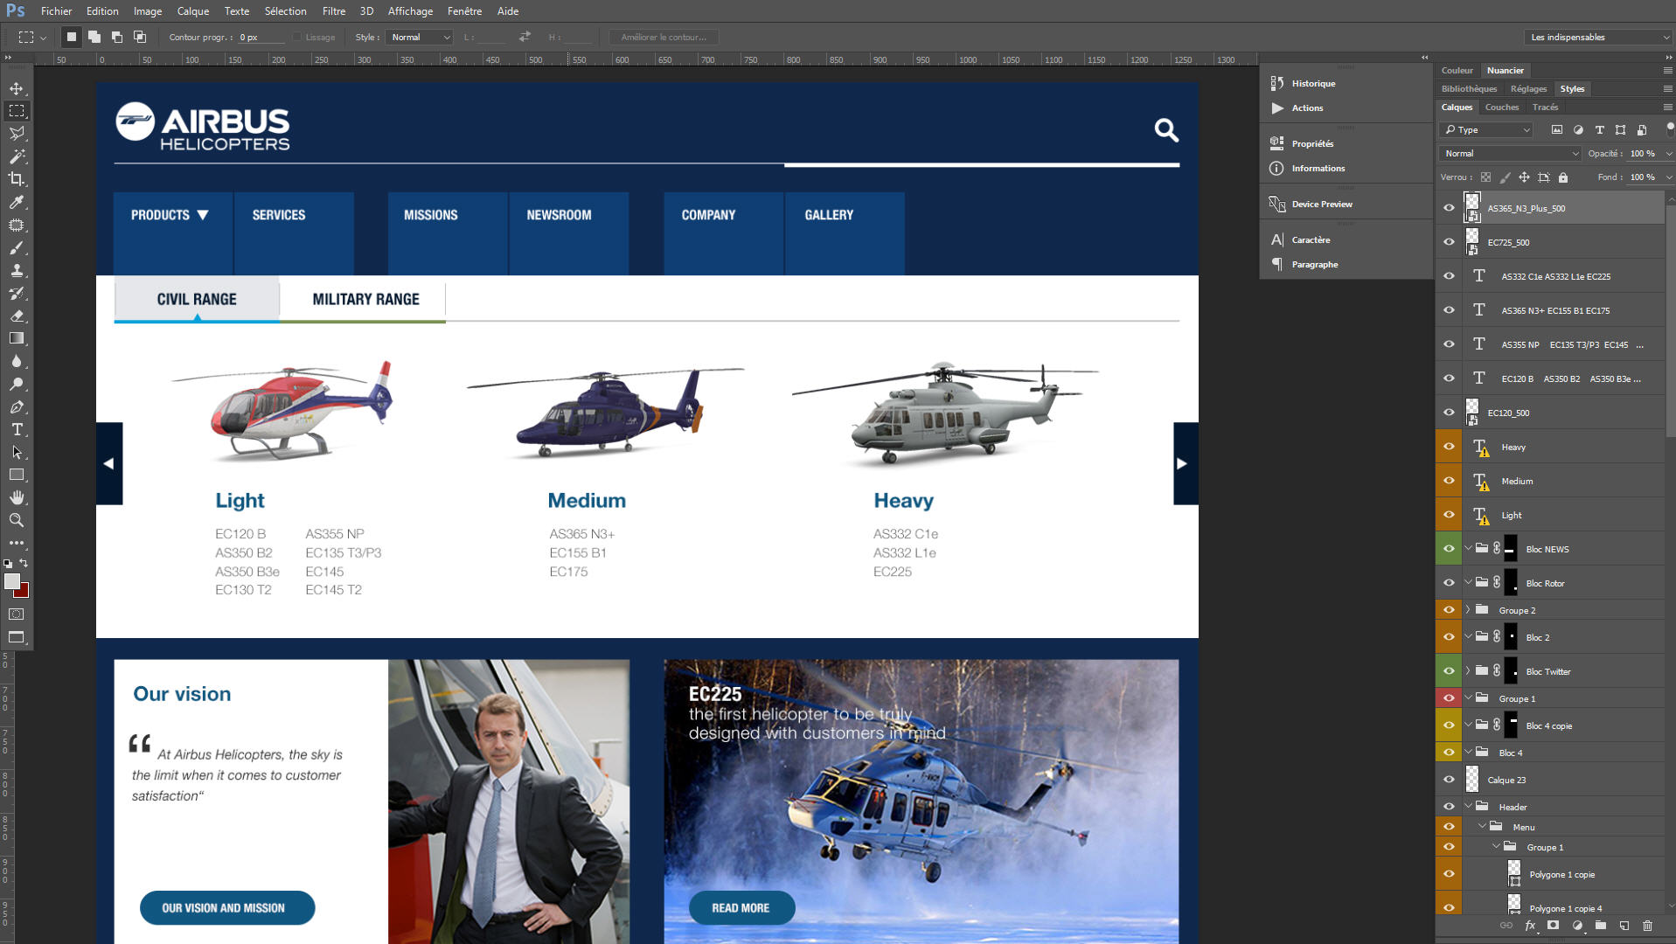1676x944 pixels.
Task: Select the Eyedropper tool
Action: click(x=17, y=202)
